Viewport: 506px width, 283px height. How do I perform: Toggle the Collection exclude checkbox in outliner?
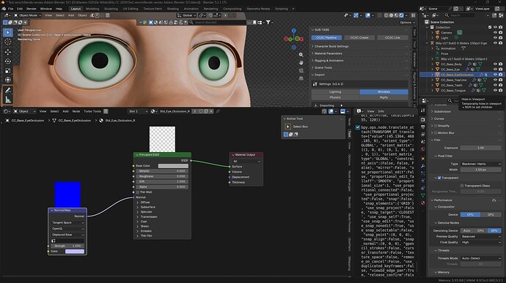coord(490,27)
